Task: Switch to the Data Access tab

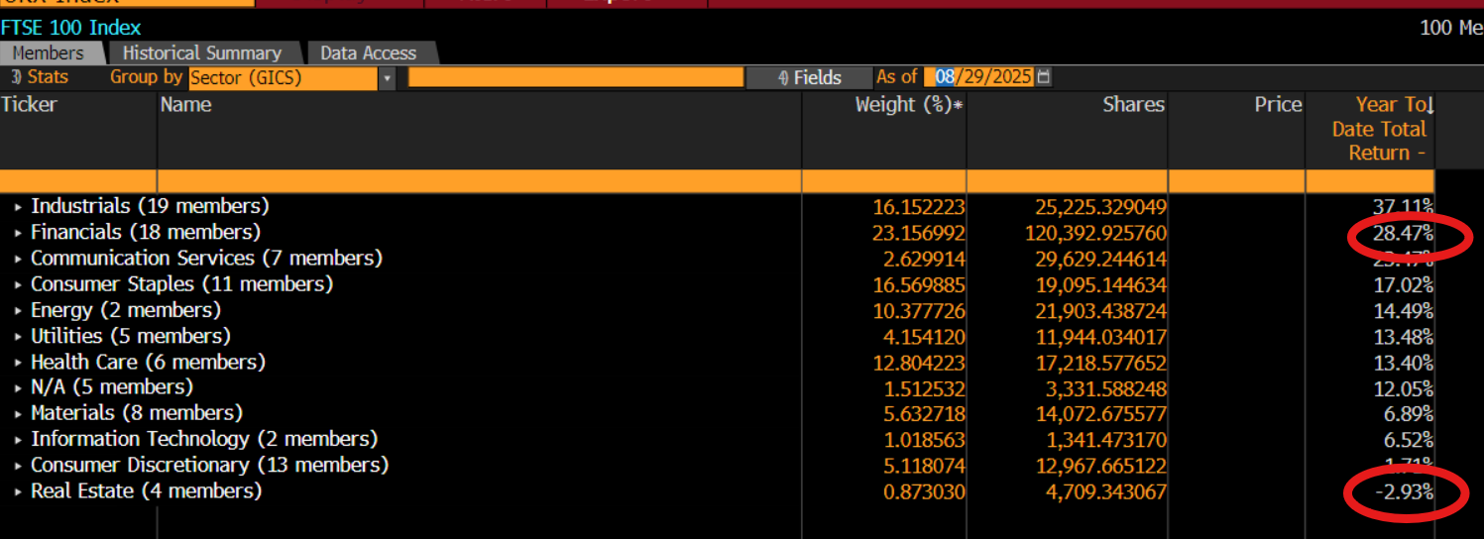Action: 368,54
